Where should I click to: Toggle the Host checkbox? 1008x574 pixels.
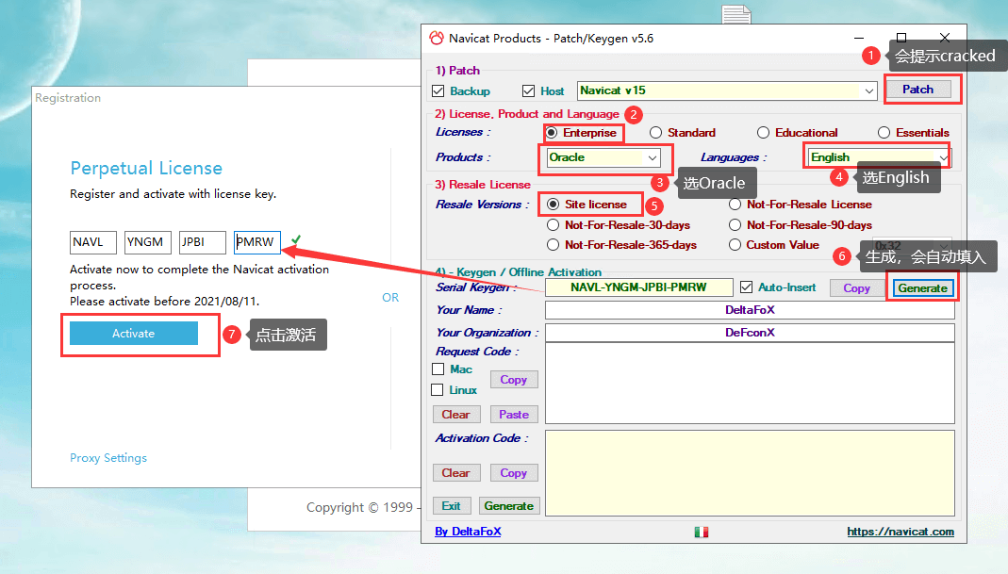click(528, 91)
